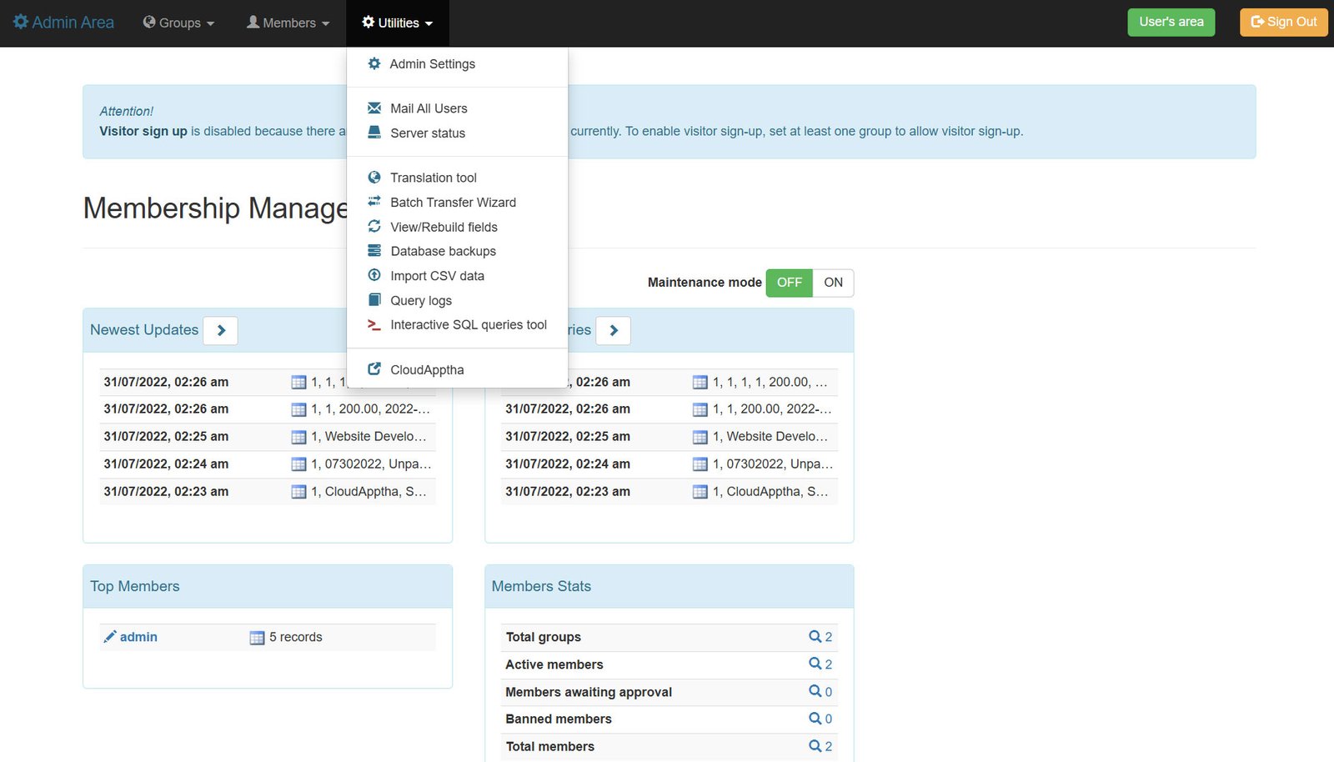Click the Import CSV upload icon

pos(374,275)
